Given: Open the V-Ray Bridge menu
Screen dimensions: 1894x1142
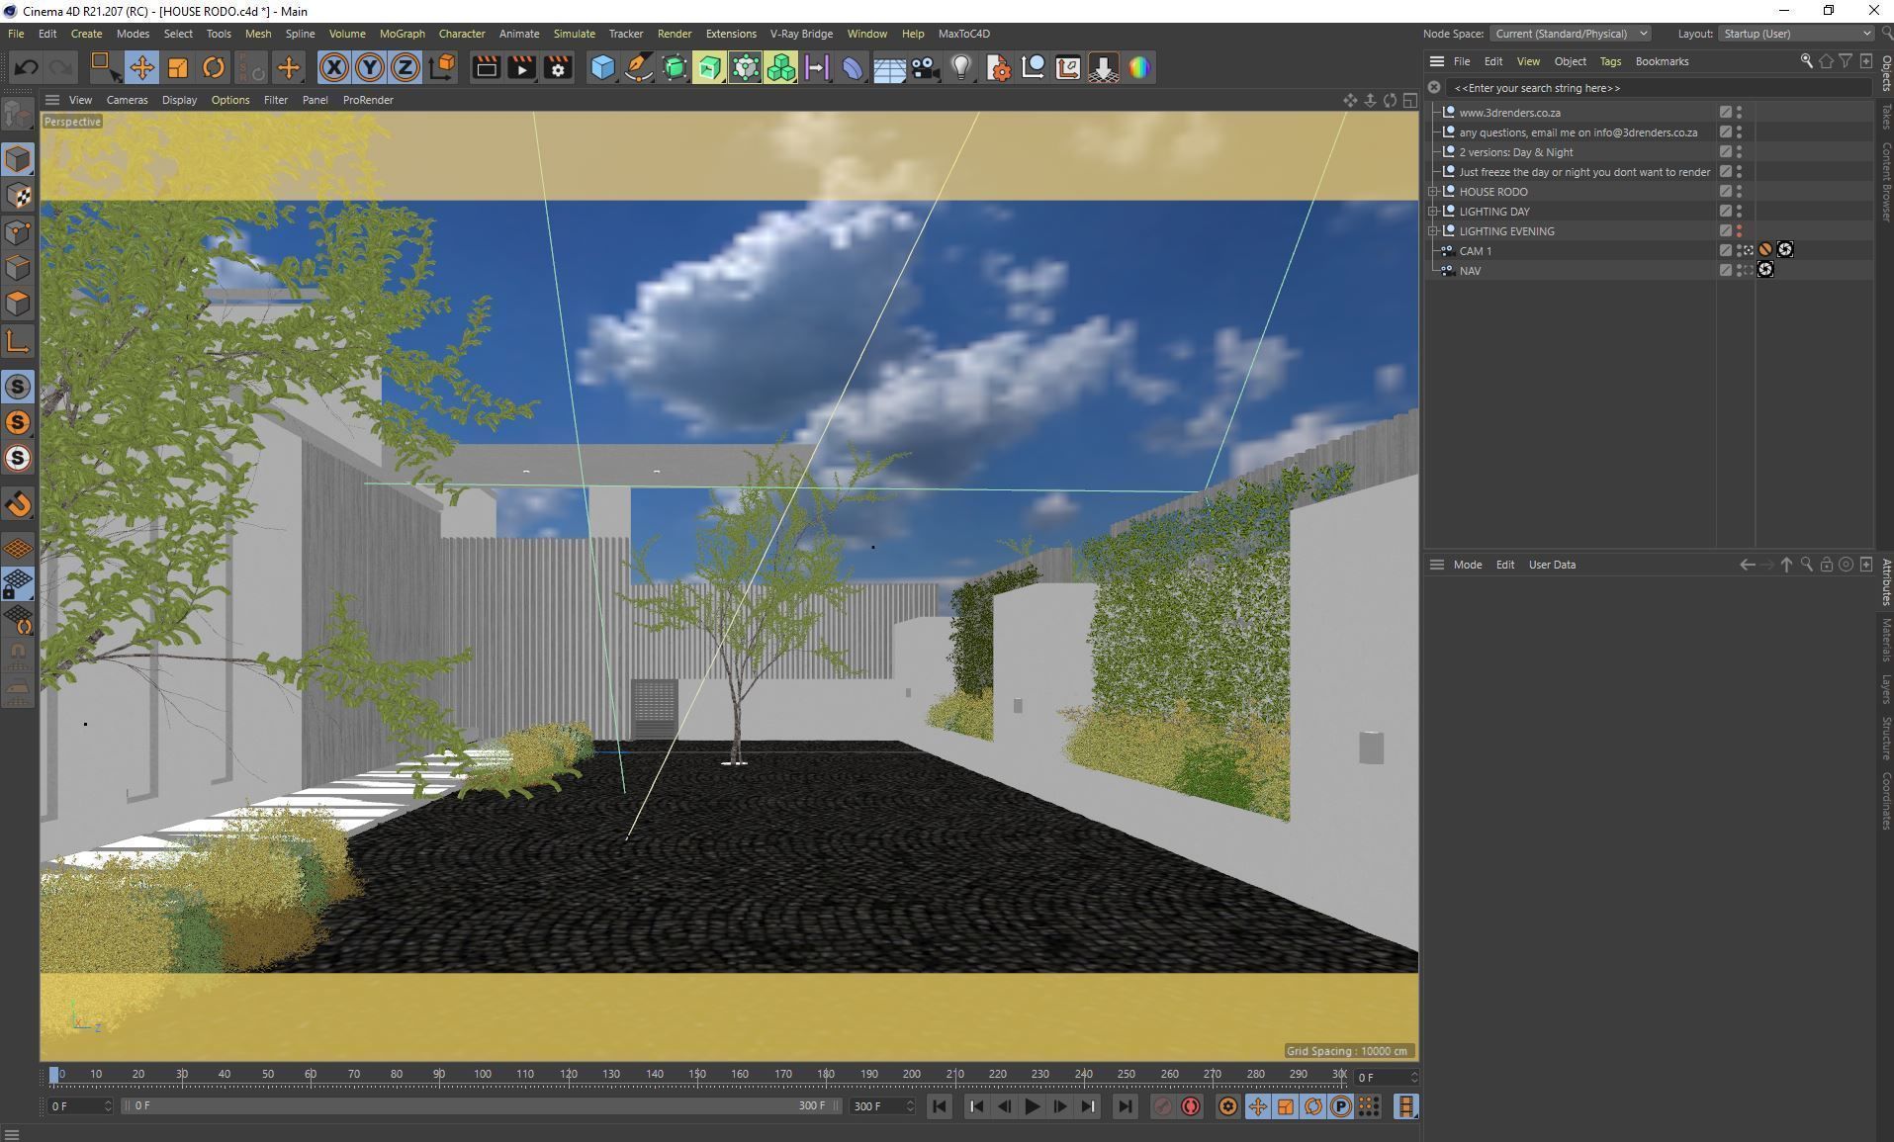Looking at the screenshot, I should pyautogui.click(x=801, y=34).
